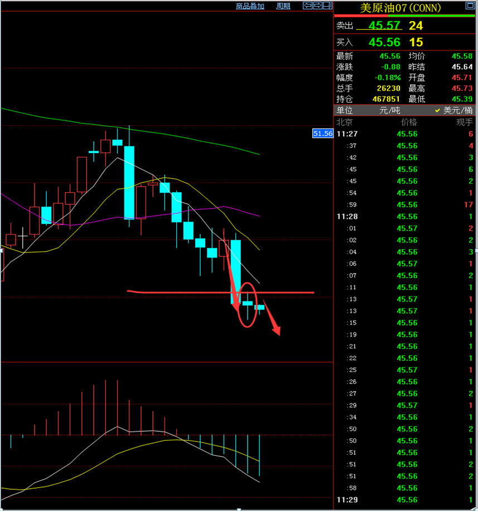Viewport: 478px width, 511px height.
Task: Select the :42 tick row
Action: 404,157
